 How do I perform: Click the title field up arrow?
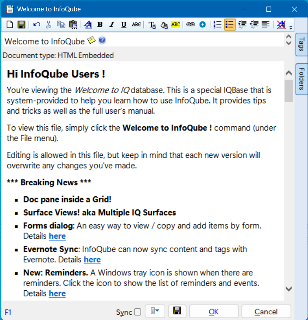[289, 37]
